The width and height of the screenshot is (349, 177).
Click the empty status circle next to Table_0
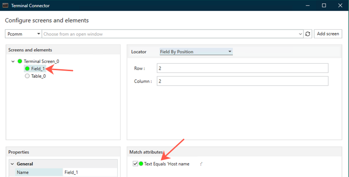pyautogui.click(x=27, y=76)
